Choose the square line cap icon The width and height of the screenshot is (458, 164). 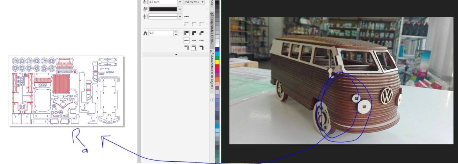point(187,40)
